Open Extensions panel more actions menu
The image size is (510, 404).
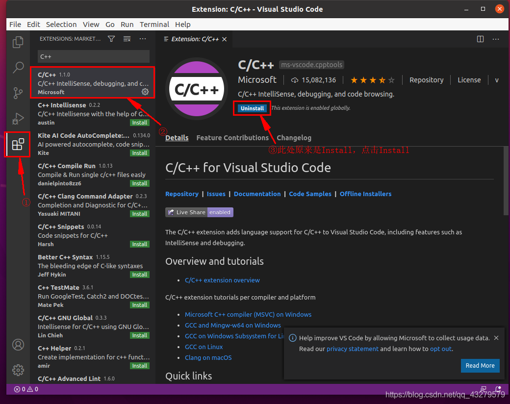(x=143, y=39)
